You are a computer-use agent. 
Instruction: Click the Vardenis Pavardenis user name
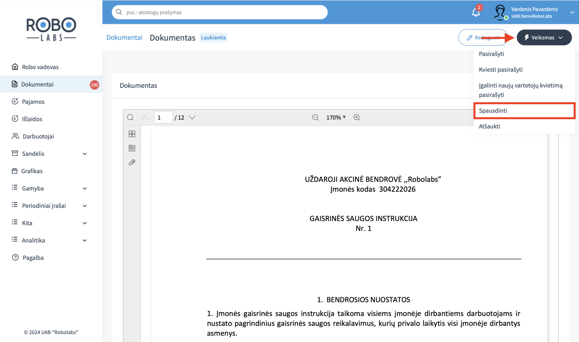[534, 9]
